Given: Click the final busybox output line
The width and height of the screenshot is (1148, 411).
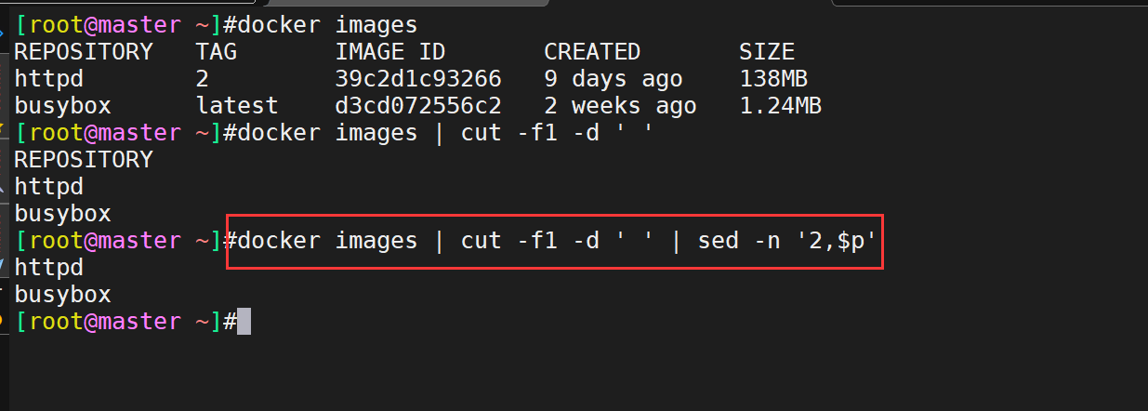Looking at the screenshot, I should click(x=62, y=295).
